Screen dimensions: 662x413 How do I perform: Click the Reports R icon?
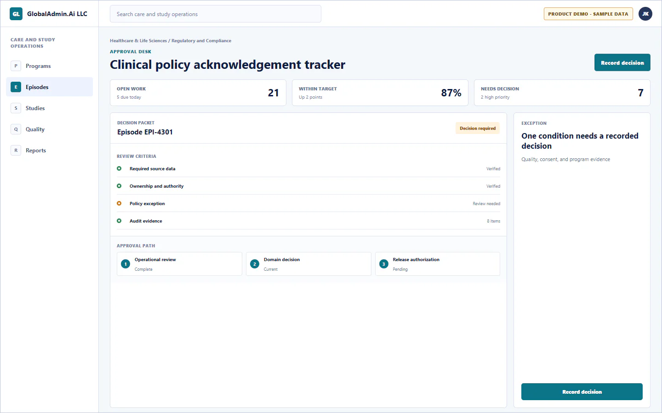click(16, 151)
